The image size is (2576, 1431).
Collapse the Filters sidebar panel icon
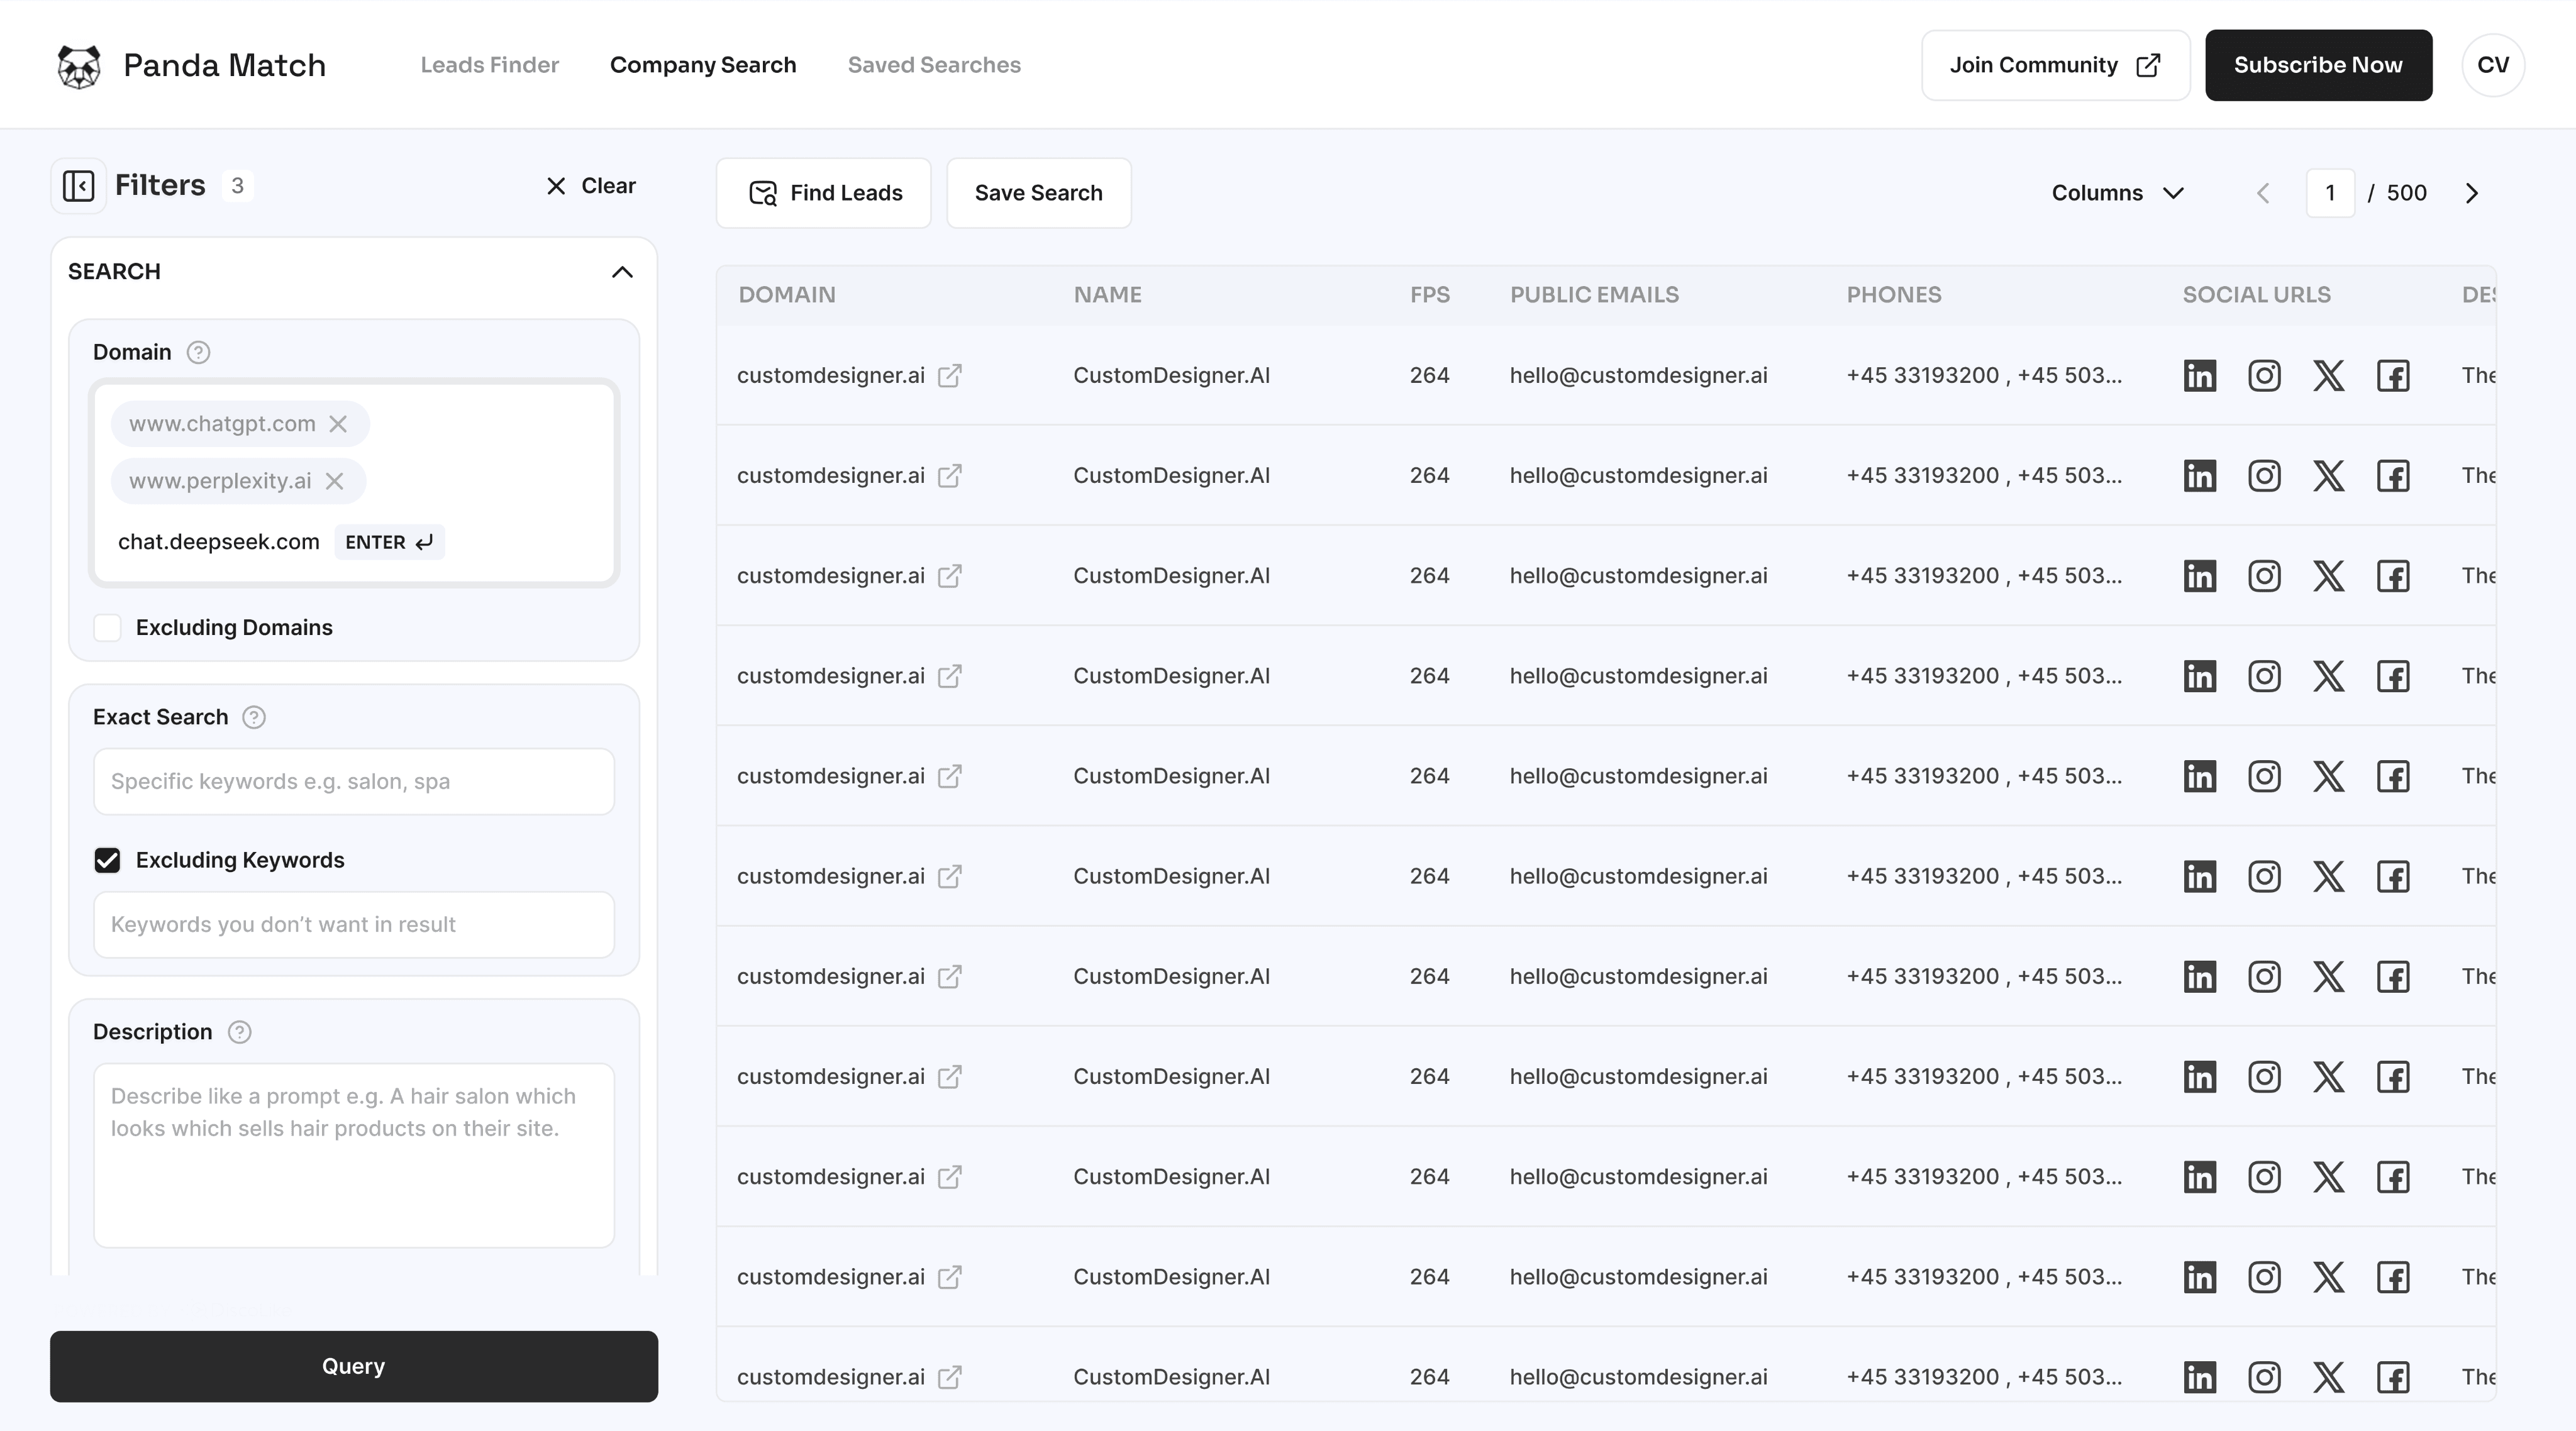click(x=78, y=186)
